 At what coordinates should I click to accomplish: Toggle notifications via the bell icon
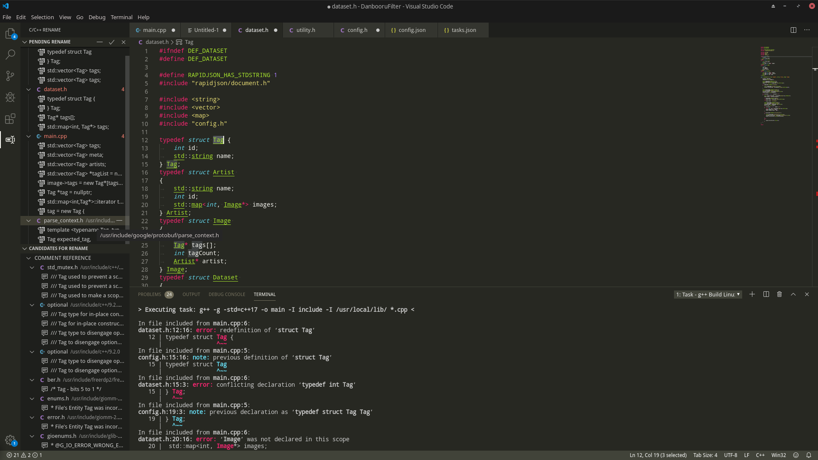click(810, 455)
